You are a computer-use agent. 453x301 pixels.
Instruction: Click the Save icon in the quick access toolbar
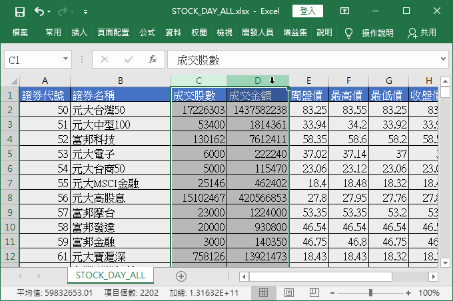[x=20, y=12]
